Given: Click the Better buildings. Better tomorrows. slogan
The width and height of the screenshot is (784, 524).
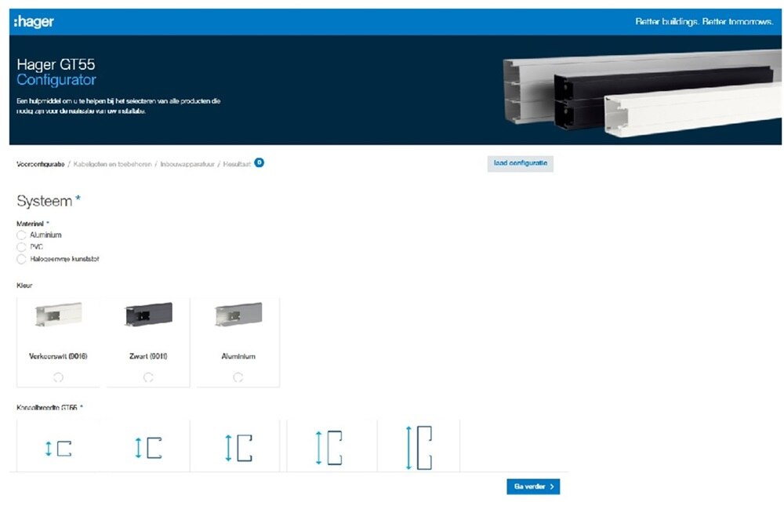Looking at the screenshot, I should tap(704, 21).
